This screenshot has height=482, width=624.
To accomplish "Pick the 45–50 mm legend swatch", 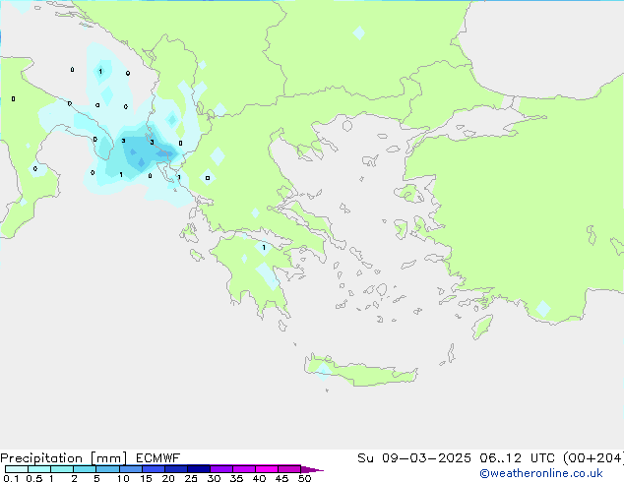I will point(289,469).
